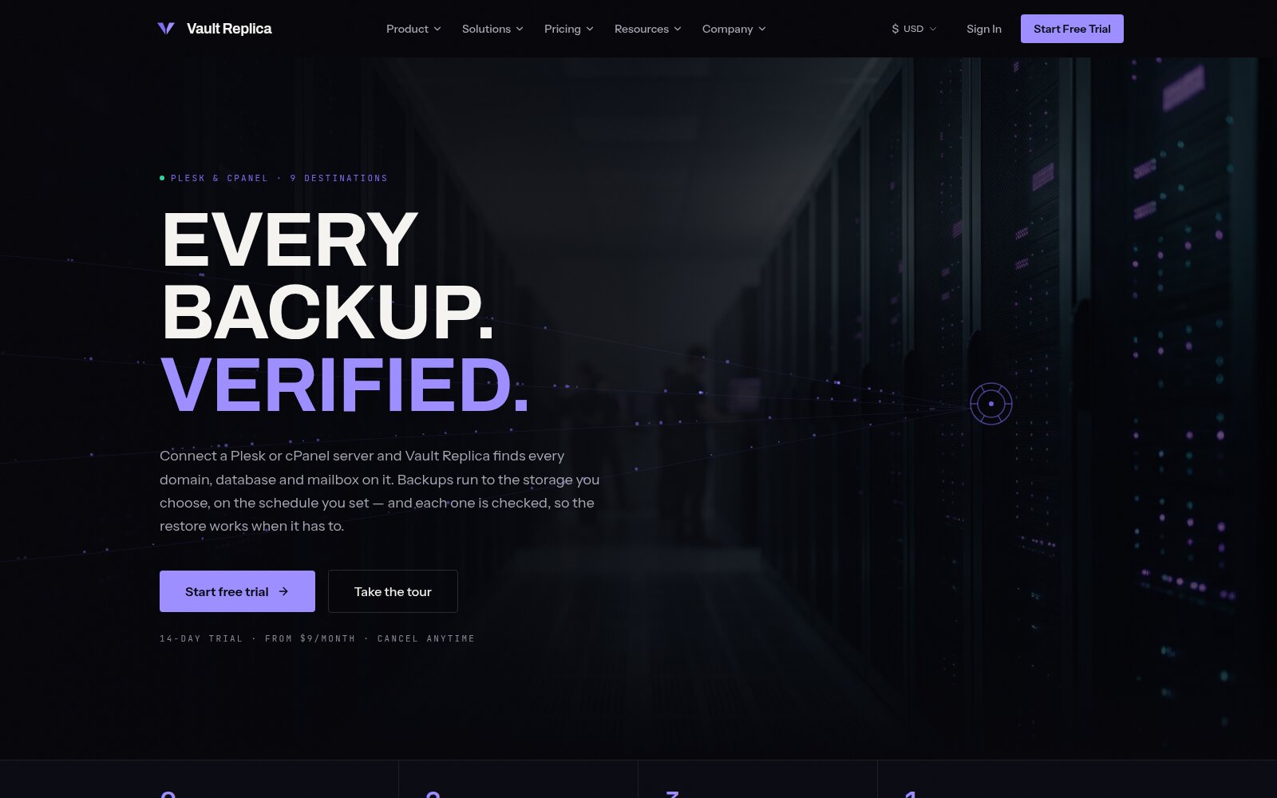The height and width of the screenshot is (798, 1277).
Task: Expand the Resources dropdown chevron
Action: click(678, 29)
